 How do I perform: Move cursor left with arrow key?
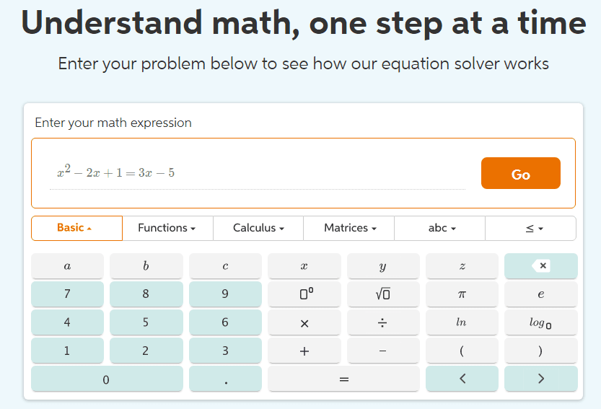click(x=462, y=379)
